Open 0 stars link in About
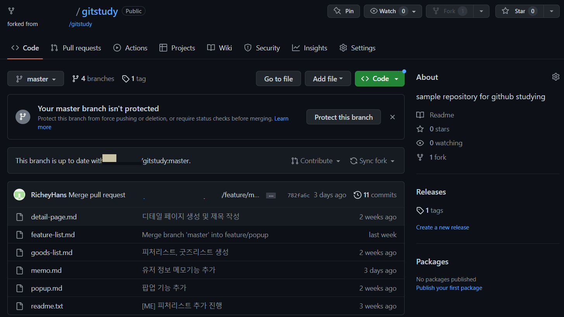The image size is (564, 317). 433,129
